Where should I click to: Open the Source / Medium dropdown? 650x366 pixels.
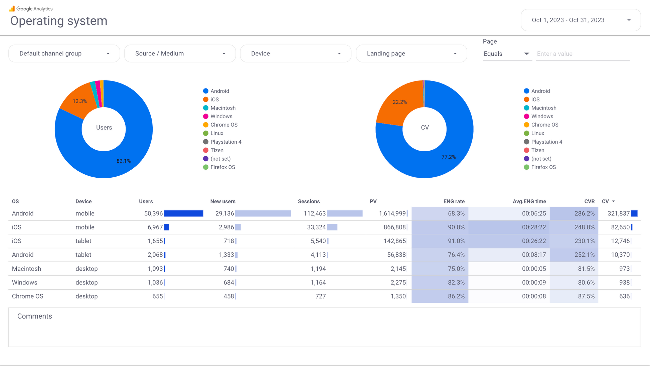pyautogui.click(x=180, y=53)
